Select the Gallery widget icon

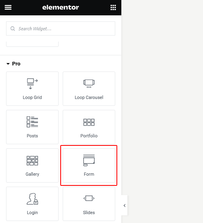click(x=32, y=160)
